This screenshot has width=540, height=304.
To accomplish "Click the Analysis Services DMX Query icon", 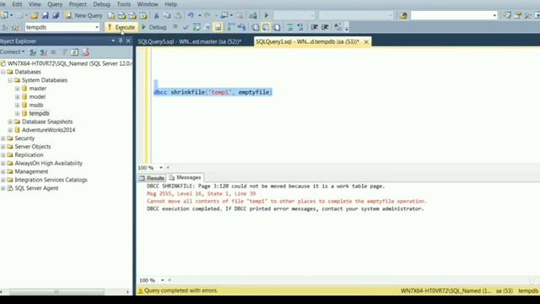I will (132, 15).
